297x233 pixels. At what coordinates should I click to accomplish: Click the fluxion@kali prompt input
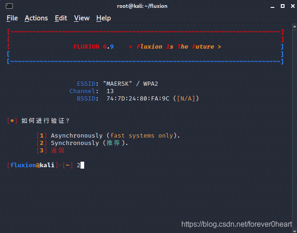point(80,165)
